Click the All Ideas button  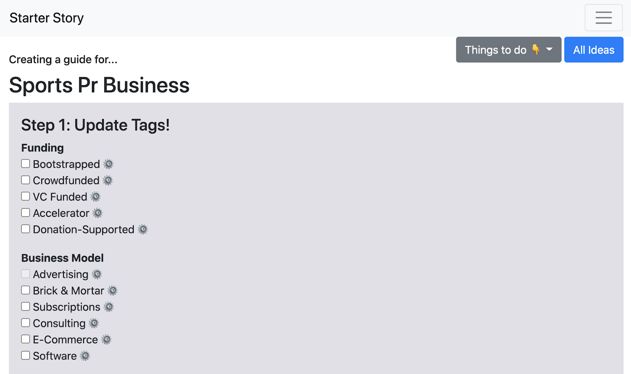point(594,50)
